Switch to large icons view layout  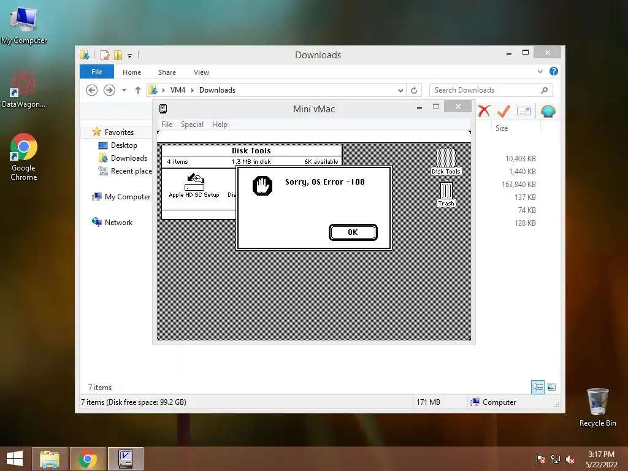(x=551, y=387)
